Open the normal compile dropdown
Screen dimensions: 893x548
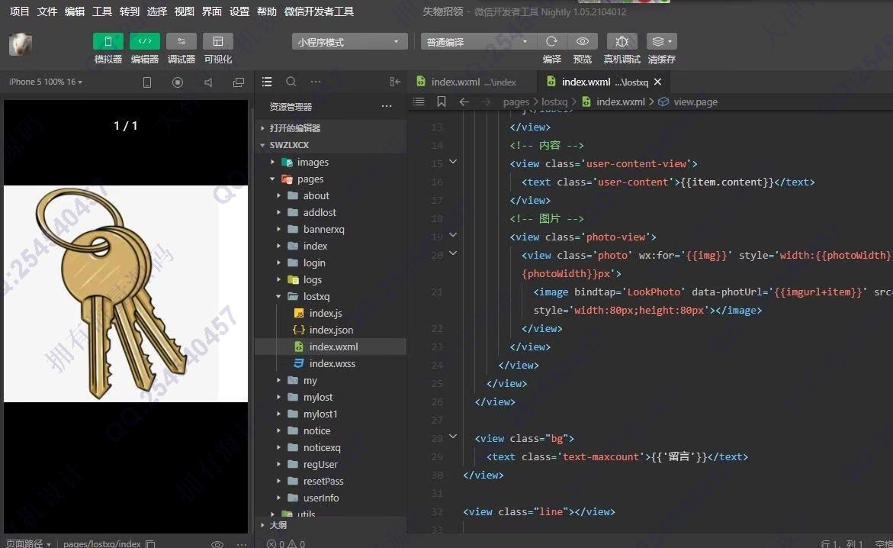click(478, 42)
